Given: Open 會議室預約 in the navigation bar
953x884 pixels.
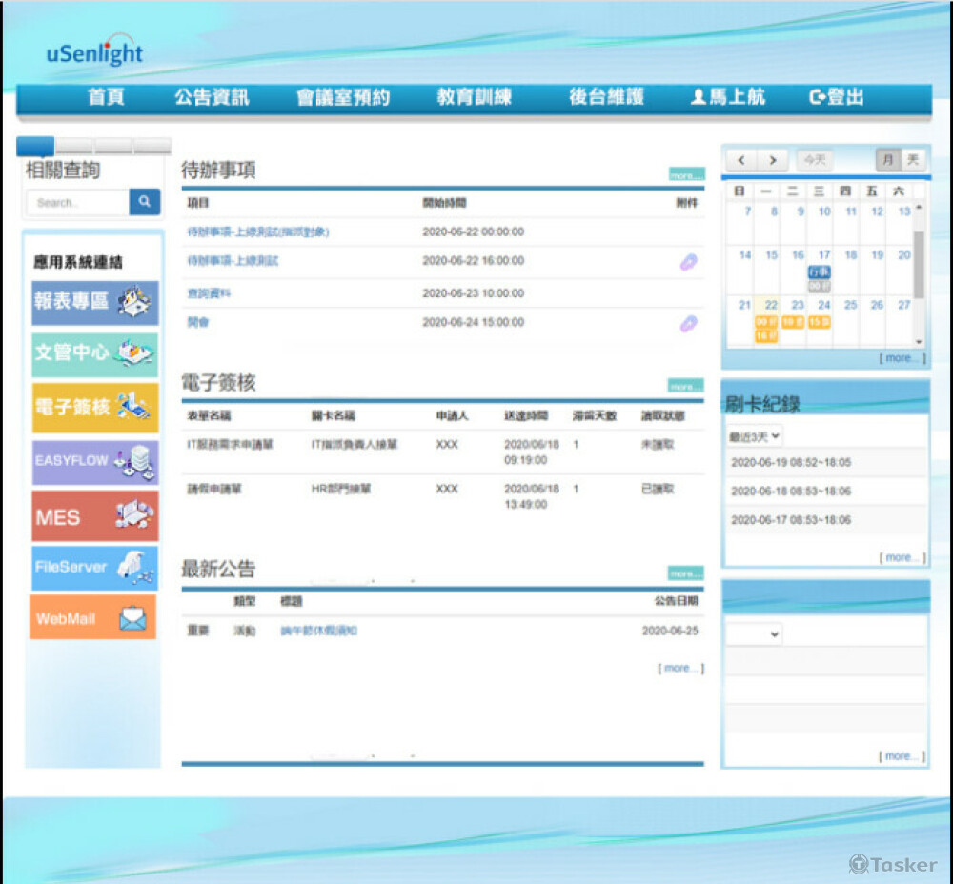Looking at the screenshot, I should 342,97.
